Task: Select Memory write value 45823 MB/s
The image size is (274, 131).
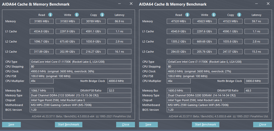Action: pyautogui.click(x=205, y=21)
